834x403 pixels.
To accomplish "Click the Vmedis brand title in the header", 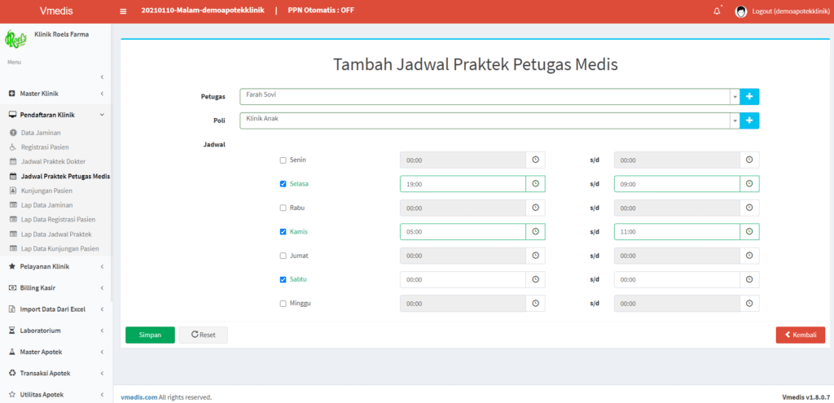I will point(56,11).
